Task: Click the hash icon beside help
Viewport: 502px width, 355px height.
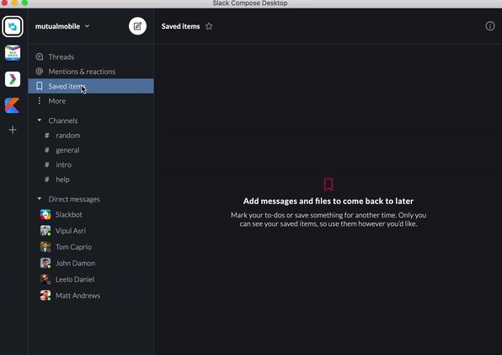Action: click(47, 180)
